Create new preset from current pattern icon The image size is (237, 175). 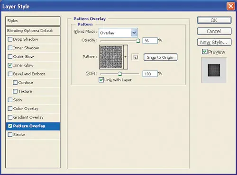(135, 57)
